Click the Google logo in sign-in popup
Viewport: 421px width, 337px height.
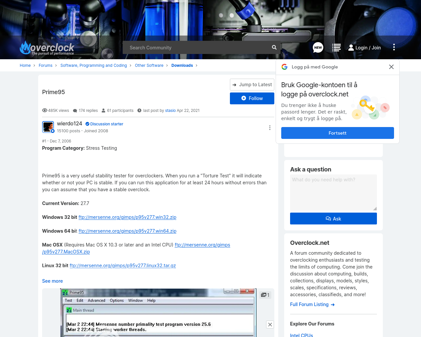click(x=285, y=67)
